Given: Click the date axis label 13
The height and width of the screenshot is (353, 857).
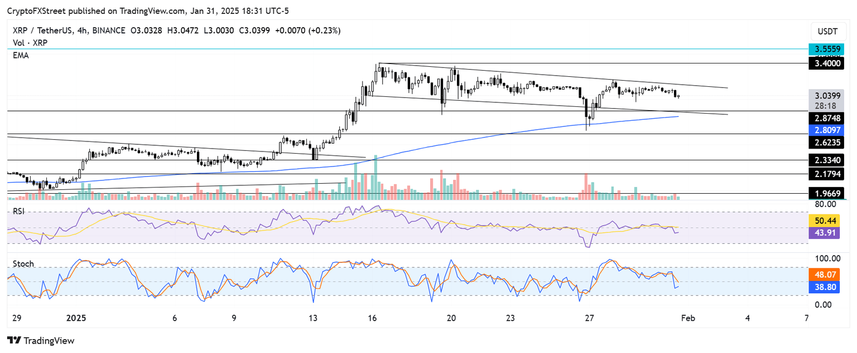Looking at the screenshot, I should pos(313,318).
